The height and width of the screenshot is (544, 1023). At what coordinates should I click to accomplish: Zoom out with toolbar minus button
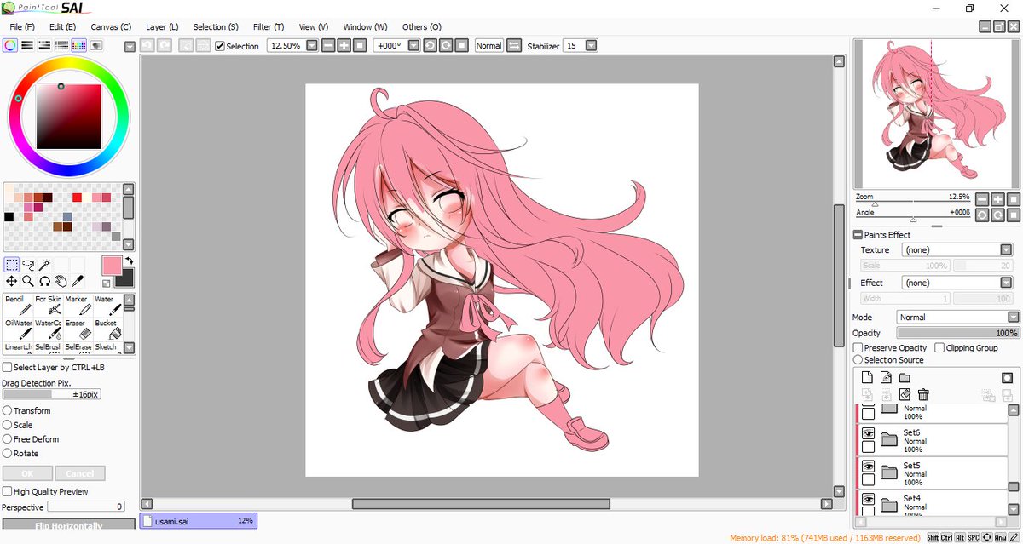(328, 45)
